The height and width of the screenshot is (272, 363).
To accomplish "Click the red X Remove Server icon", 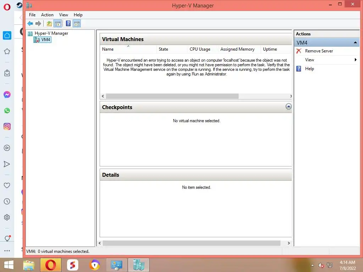I will (299, 51).
